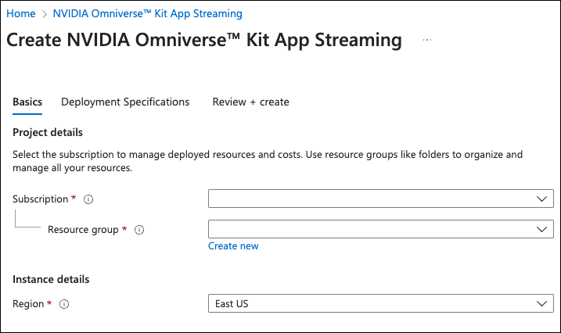This screenshot has width=561, height=333.
Task: Open the more options ellipsis menu
Action: [x=427, y=40]
